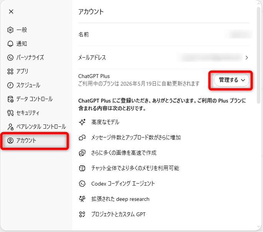Click the blurred 名前 value

point(239,35)
